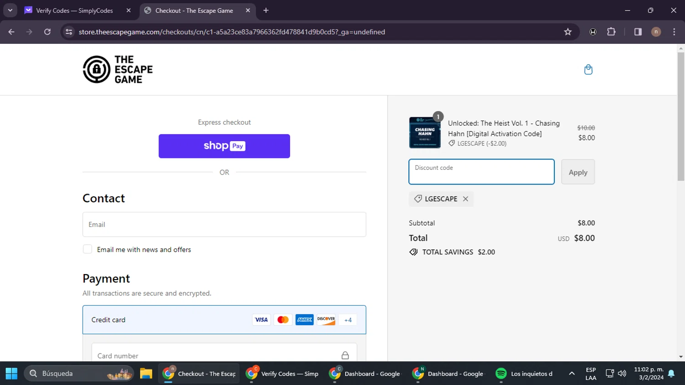The width and height of the screenshot is (685, 385).
Task: Open Chrome's three-dot menu
Action: click(674, 32)
